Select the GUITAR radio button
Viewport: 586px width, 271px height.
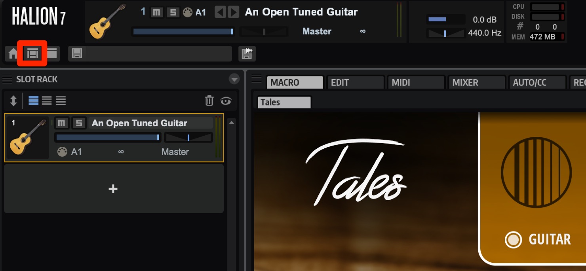point(513,240)
